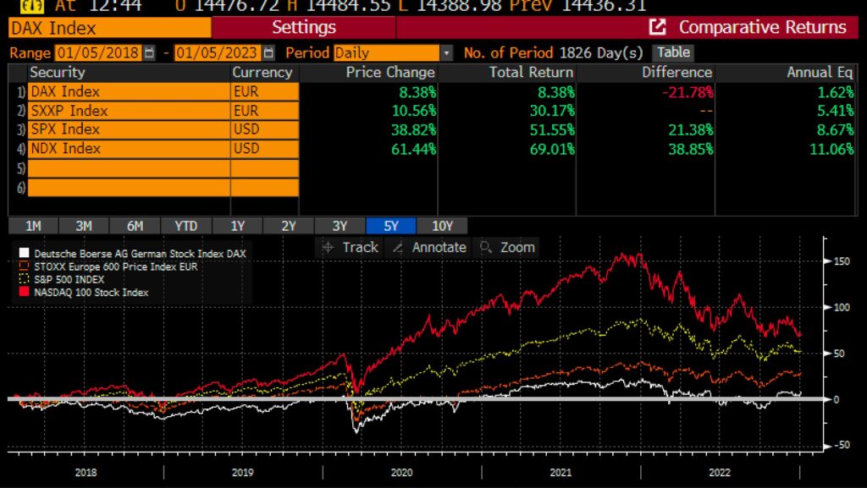The image size is (867, 488).
Task: Click the 1826 Day(s) period count
Action: (601, 53)
